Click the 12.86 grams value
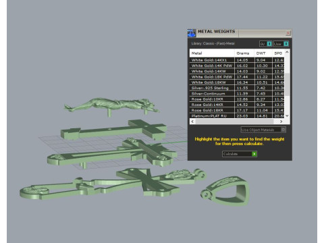 coord(242,99)
